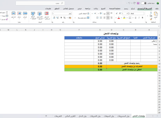Open the بيان المصروفات sheet
The height and width of the screenshot is (118, 161).
point(123,116)
